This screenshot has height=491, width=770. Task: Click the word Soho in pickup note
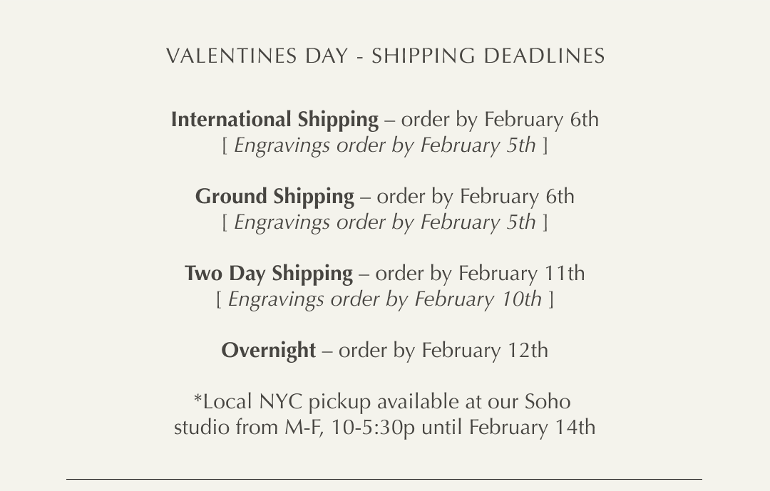click(x=548, y=402)
